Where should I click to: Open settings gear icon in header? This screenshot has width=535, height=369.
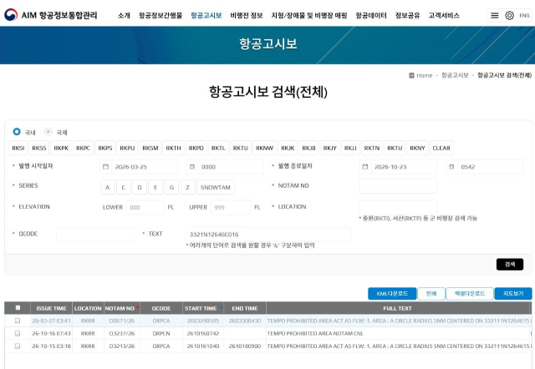[509, 15]
